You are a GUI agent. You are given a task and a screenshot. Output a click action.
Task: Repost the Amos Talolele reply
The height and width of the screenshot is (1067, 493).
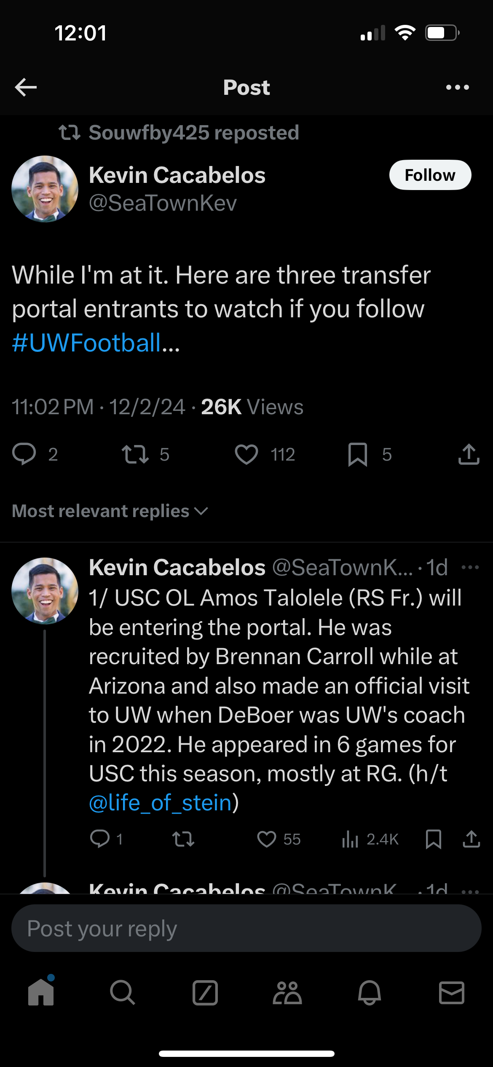point(183,839)
